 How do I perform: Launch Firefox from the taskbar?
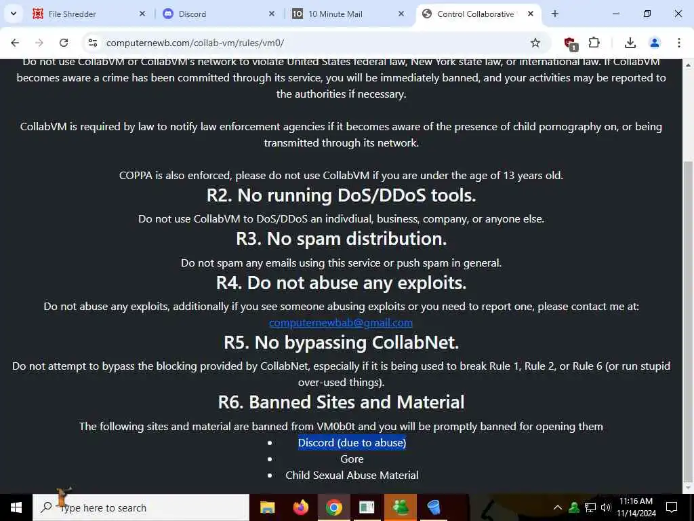(x=300, y=507)
